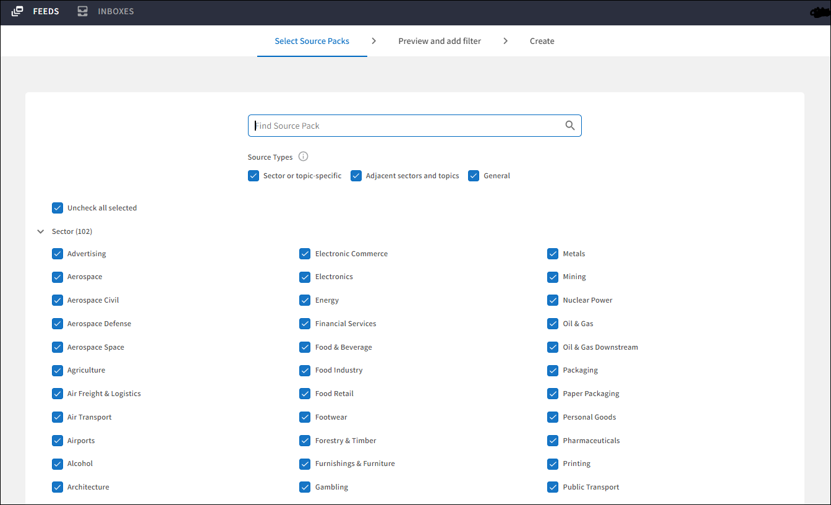The height and width of the screenshot is (505, 831).
Task: Uncheck Adjacent sectors and topics
Action: point(356,176)
